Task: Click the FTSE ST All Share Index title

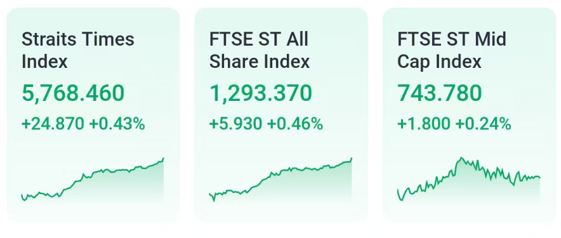Action: click(260, 51)
